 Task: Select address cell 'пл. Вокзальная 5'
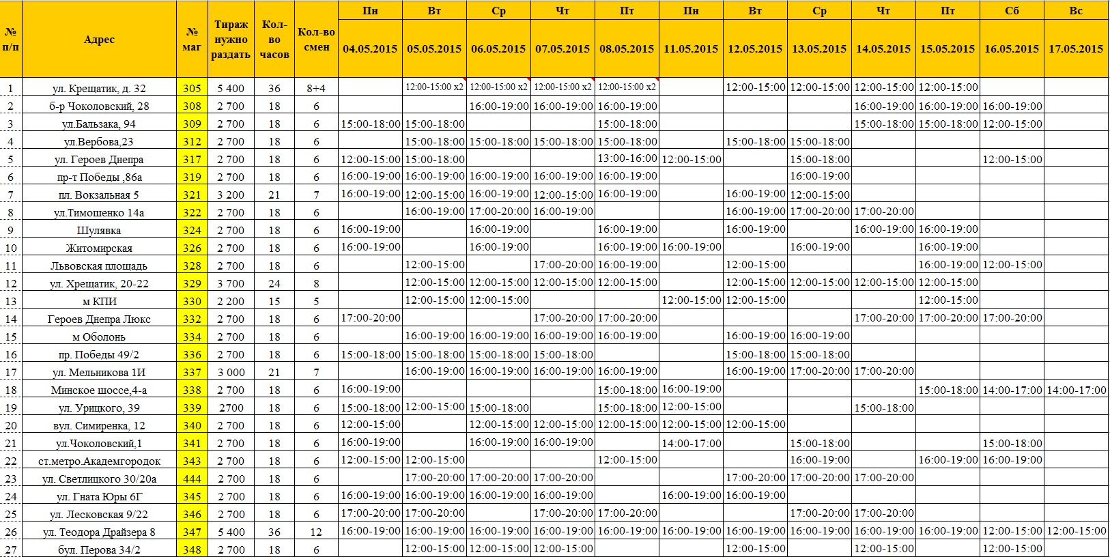coord(99,195)
